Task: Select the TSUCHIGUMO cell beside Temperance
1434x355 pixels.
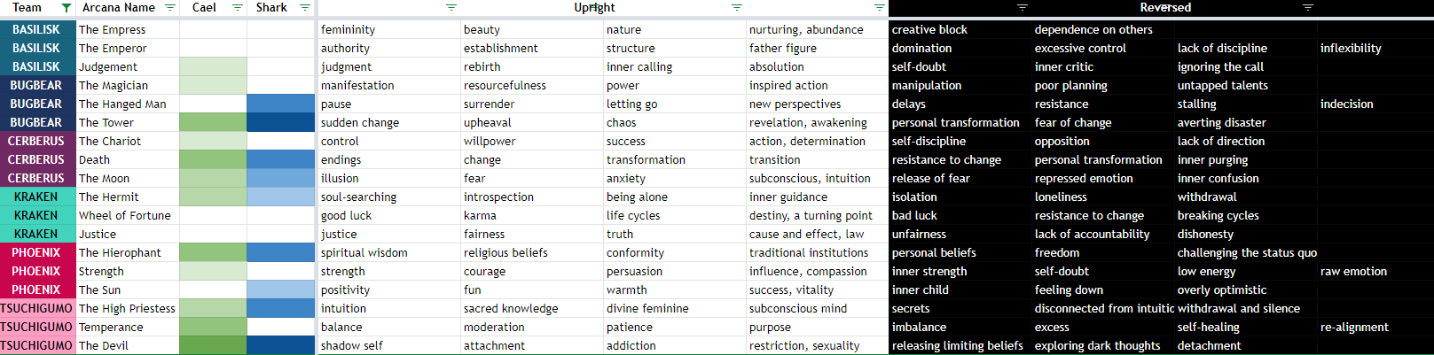Action: click(x=36, y=327)
